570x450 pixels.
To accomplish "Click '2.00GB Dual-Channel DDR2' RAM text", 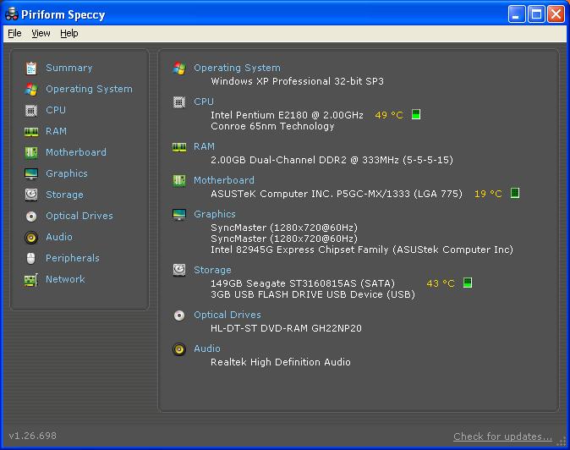I will click(x=278, y=160).
